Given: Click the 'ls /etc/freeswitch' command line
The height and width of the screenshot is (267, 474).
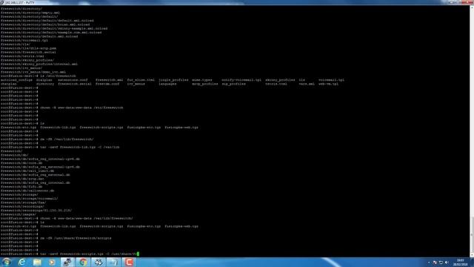Looking at the screenshot, I should tap(39, 76).
